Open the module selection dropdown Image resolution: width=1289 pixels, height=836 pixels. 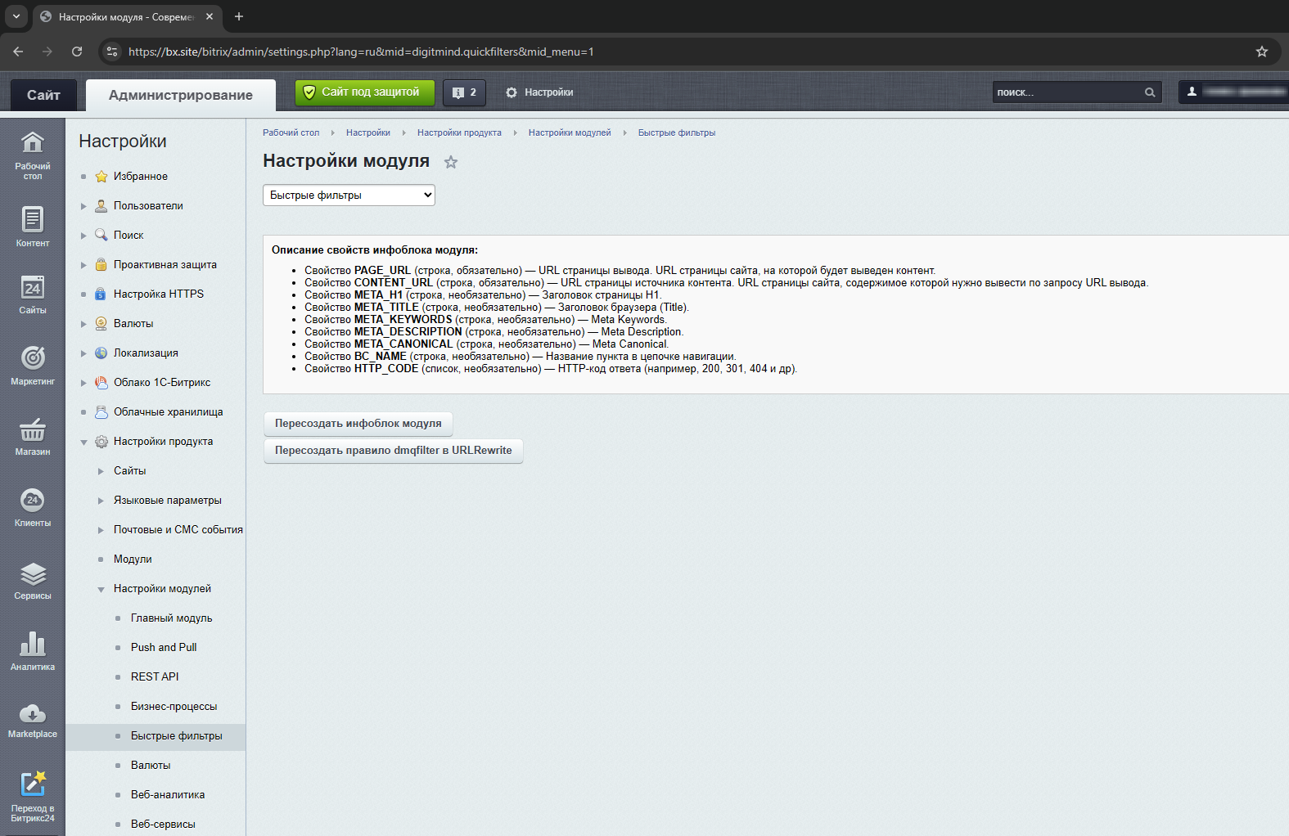pyautogui.click(x=349, y=196)
